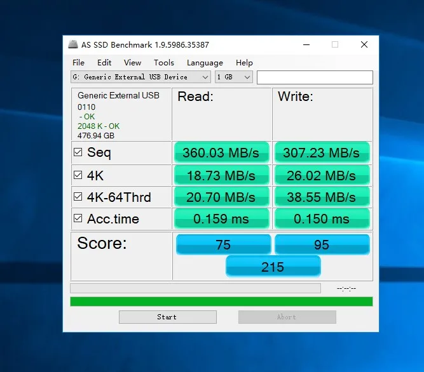
Task: Click the read access time 0.159 ms
Action: coord(221,218)
